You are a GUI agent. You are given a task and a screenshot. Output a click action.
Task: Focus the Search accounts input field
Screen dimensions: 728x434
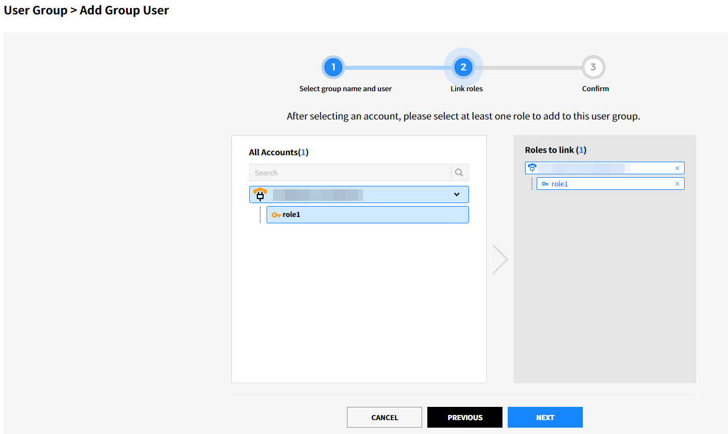click(350, 173)
